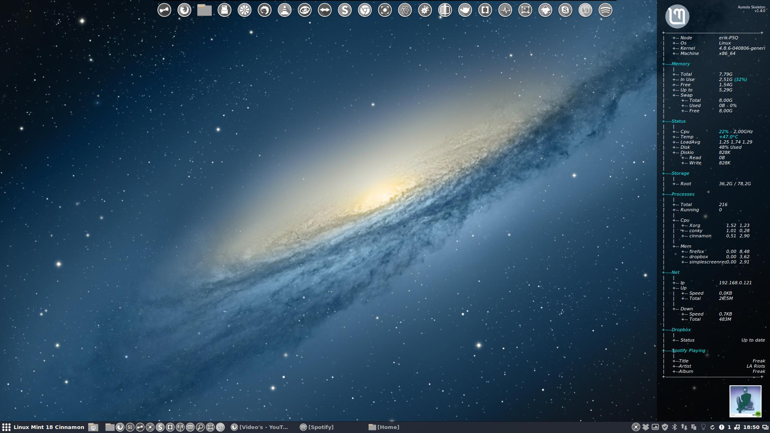Open Firefox from the top dock
770x433 pixels.
[184, 10]
